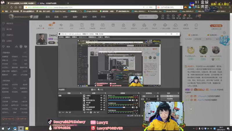Screen dimensions: 232x131
Task: Open source properties gear below sources list
Action: click(91, 112)
